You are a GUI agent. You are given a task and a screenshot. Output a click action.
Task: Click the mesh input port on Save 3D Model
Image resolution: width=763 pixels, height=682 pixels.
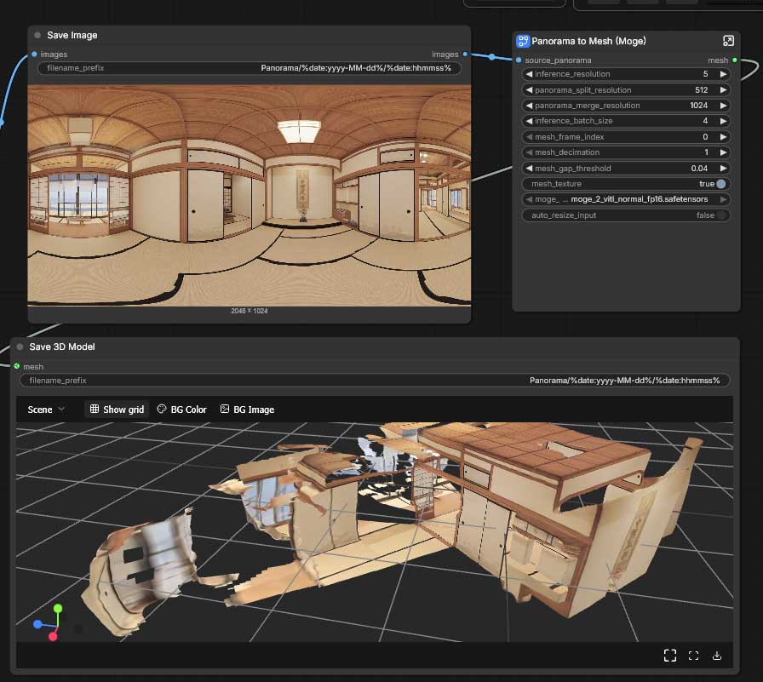click(17, 366)
